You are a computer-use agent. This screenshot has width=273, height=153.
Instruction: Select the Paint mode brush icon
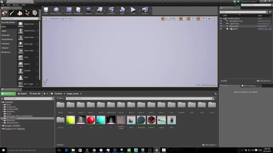point(12,13)
